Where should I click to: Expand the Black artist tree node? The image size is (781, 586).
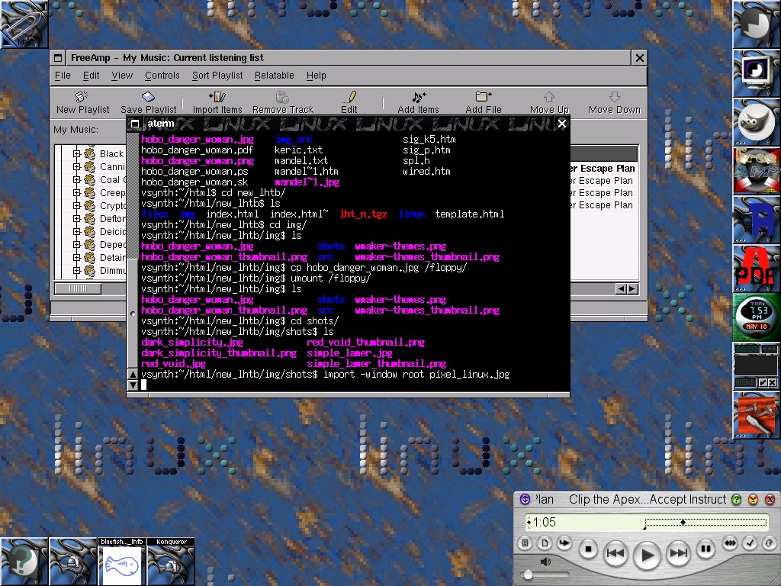pyautogui.click(x=77, y=154)
